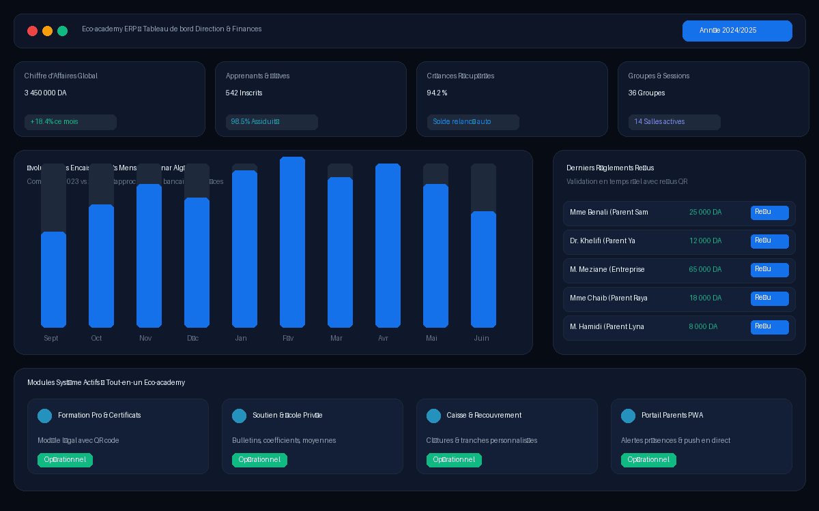819x511 pixels.
Task: Click the '8 000 DA' payment amount
Action: 703,327
